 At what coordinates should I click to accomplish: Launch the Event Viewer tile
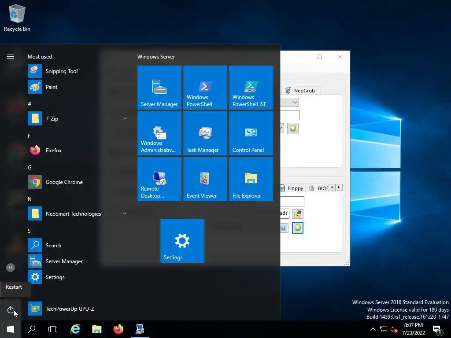tap(205, 179)
